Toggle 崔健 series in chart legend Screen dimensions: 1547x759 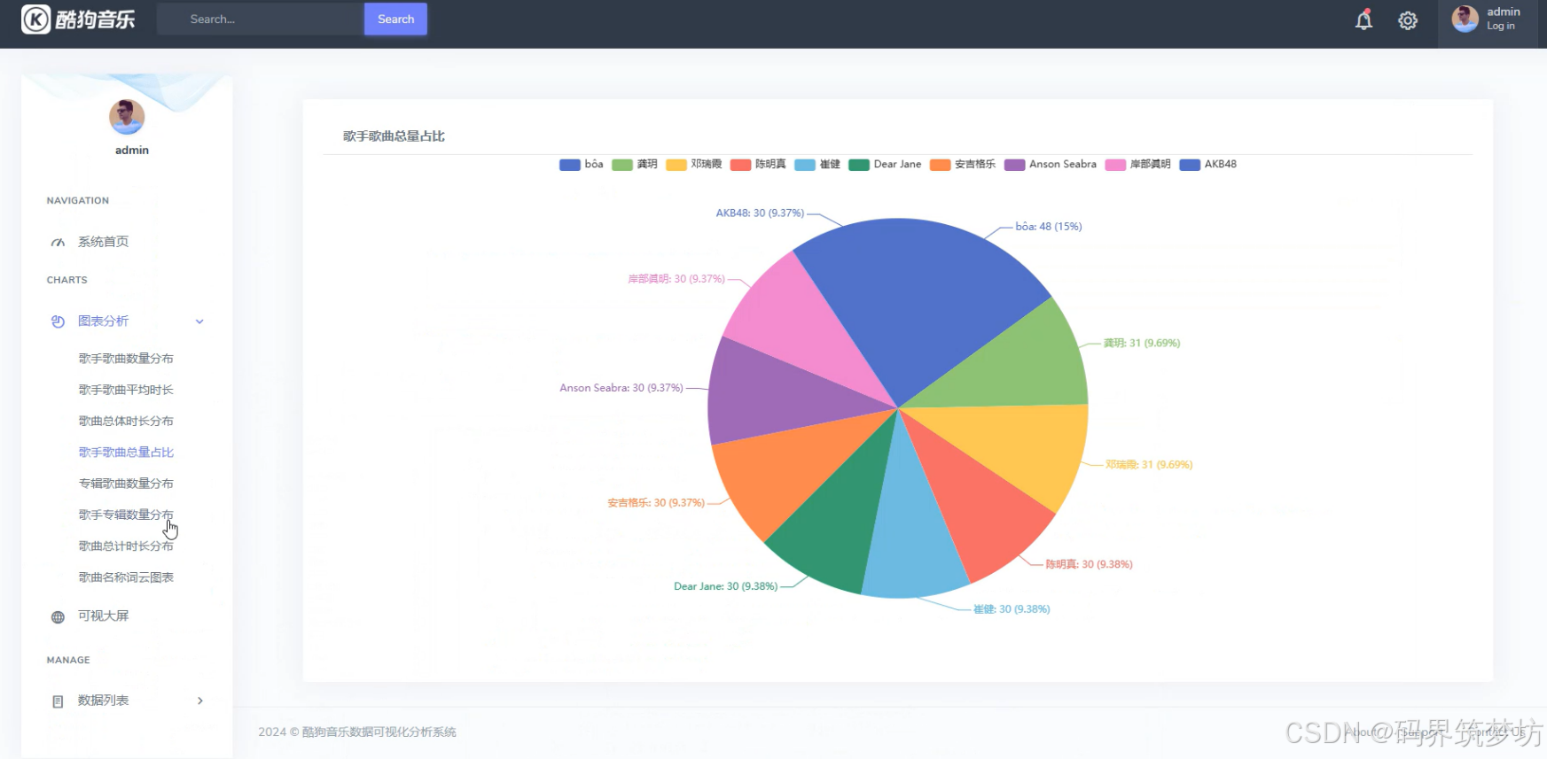pyautogui.click(x=817, y=164)
